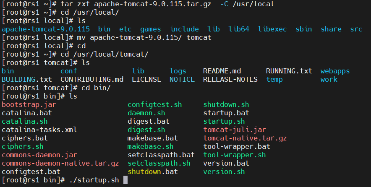
Task: Click work directory name
Action: tap(329, 79)
